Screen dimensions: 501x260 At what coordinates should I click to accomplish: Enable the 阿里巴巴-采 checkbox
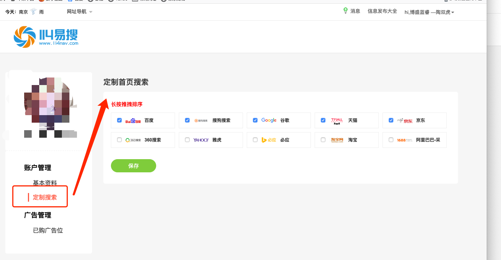[391, 140]
